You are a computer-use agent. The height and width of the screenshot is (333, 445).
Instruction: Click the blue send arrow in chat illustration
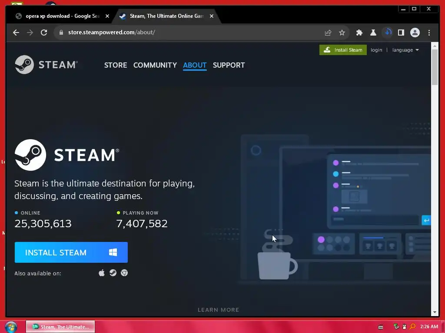coord(426,220)
